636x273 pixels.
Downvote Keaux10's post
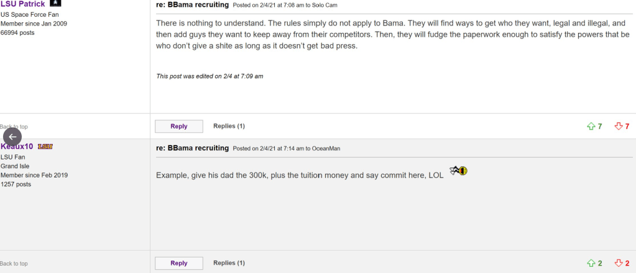[618, 263]
